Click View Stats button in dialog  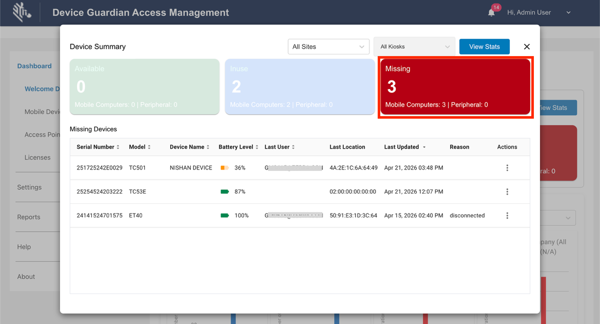coord(484,47)
